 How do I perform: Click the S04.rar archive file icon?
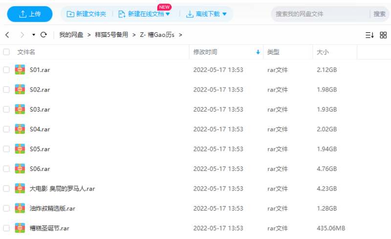(20, 129)
